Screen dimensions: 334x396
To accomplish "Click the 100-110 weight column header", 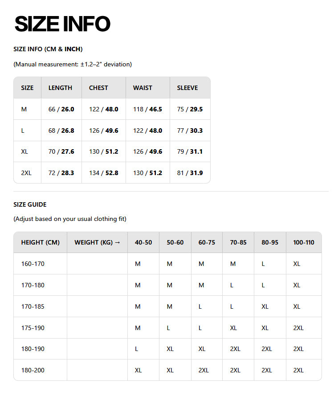I will [304, 242].
